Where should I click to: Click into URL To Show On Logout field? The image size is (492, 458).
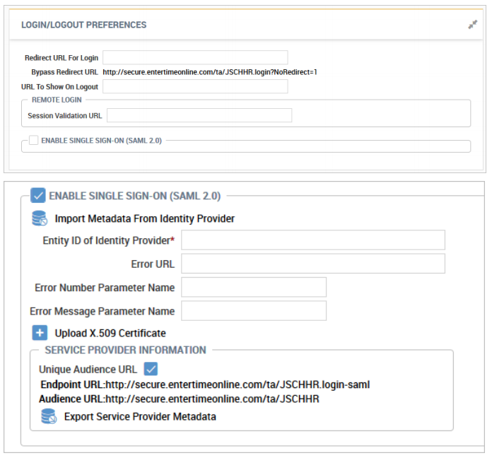click(x=195, y=87)
